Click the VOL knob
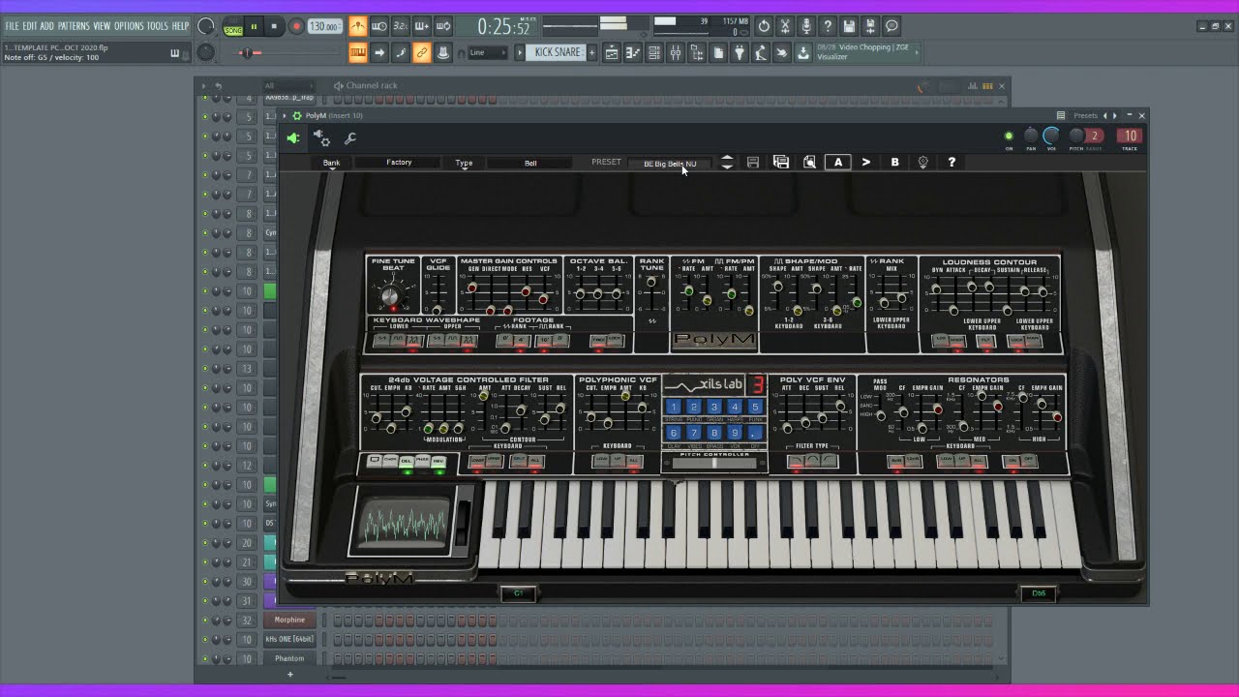 point(1051,136)
